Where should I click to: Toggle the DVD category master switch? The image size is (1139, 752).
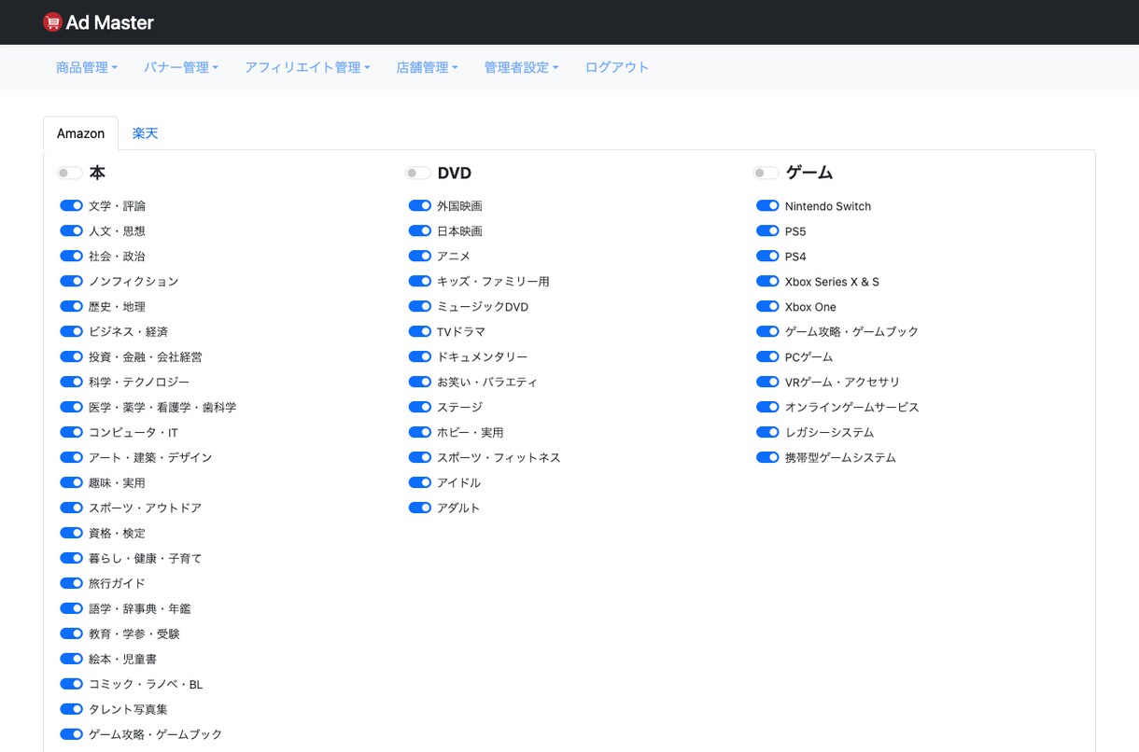tap(418, 173)
